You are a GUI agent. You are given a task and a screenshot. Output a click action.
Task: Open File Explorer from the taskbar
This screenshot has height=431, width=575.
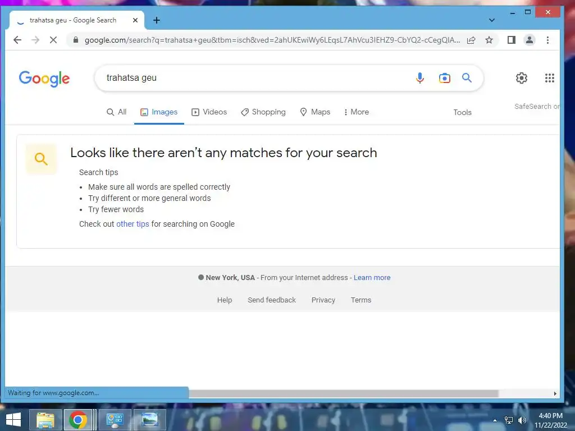[45, 420]
